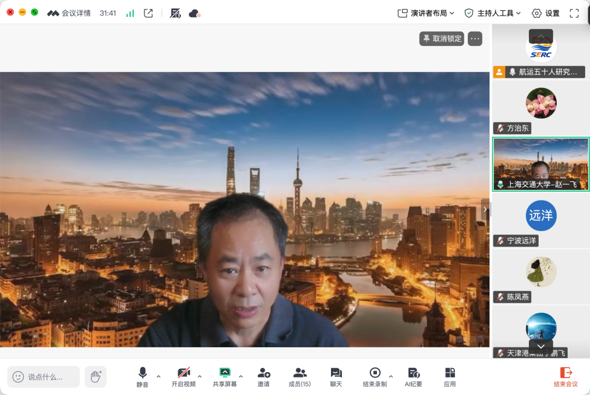Screen dimensions: 590x395
Task: Open the AI纪要 tool
Action: pyautogui.click(x=413, y=378)
